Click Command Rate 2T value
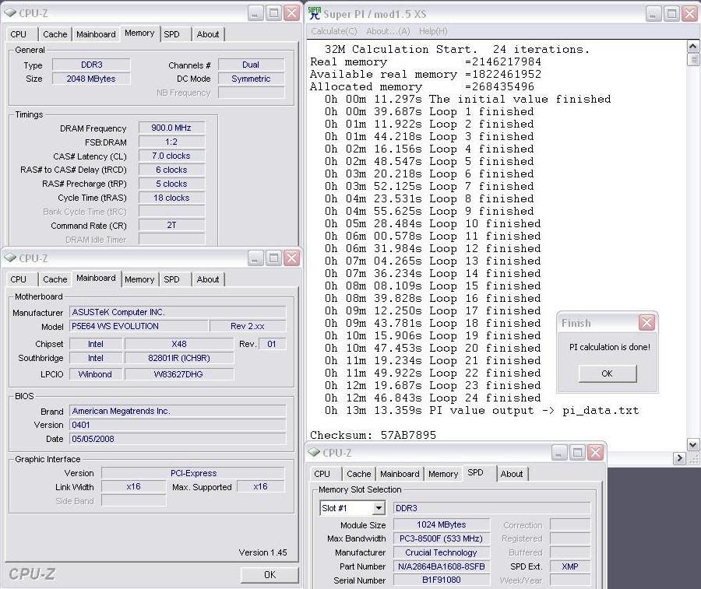The width and height of the screenshot is (701, 589). click(171, 225)
